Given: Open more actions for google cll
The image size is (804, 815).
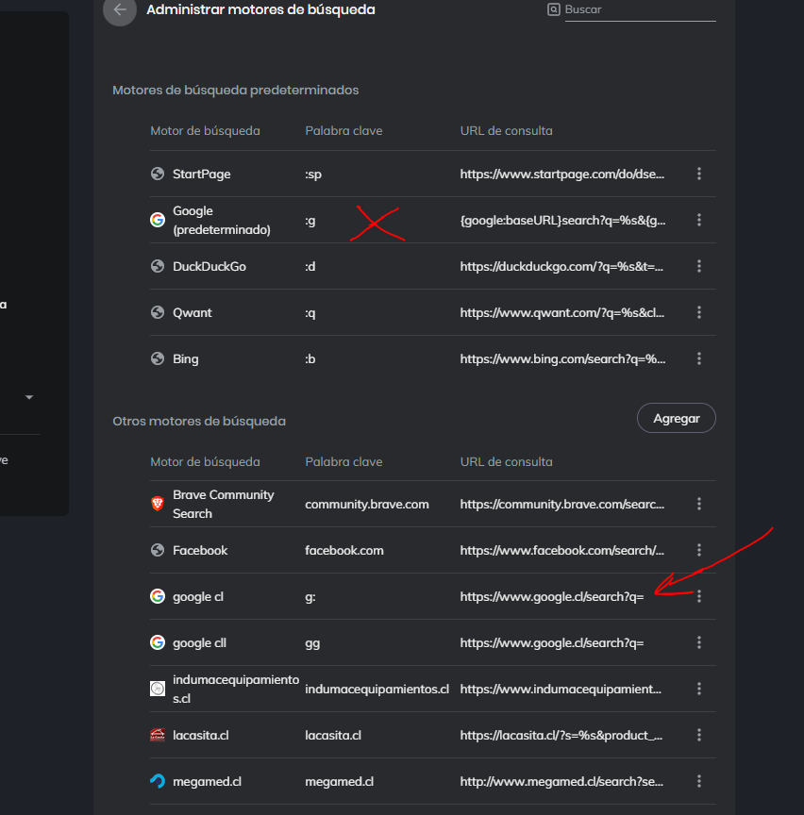Looking at the screenshot, I should (x=699, y=642).
